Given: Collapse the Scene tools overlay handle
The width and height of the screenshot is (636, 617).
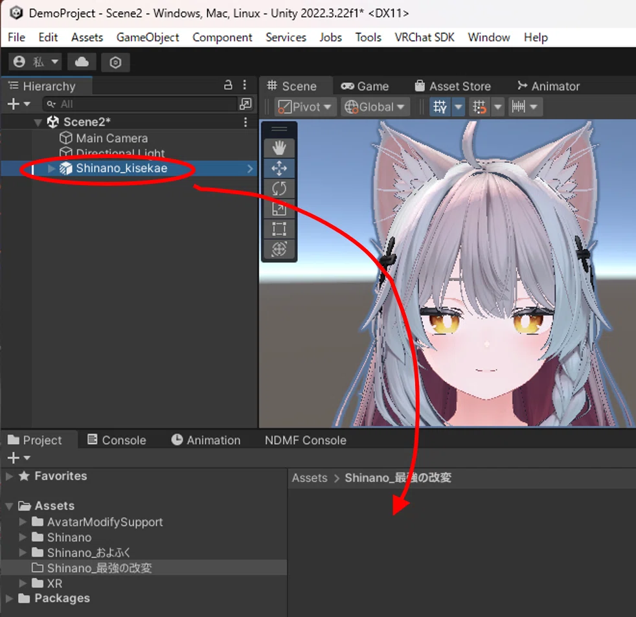Looking at the screenshot, I should click(279, 129).
